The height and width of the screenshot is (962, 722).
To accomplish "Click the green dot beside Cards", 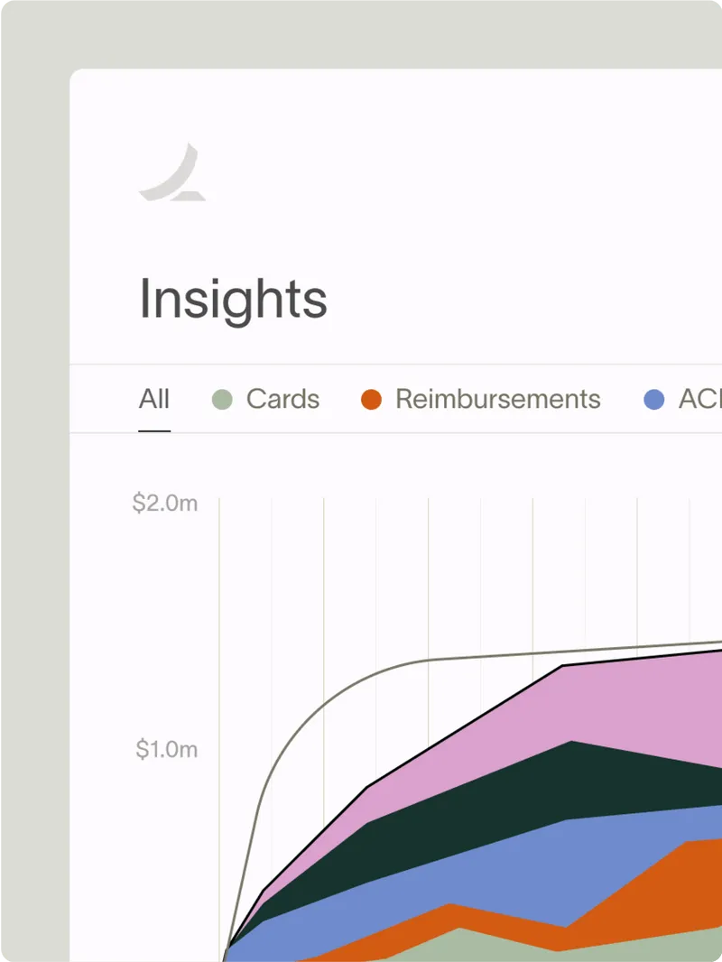I will 222,399.
